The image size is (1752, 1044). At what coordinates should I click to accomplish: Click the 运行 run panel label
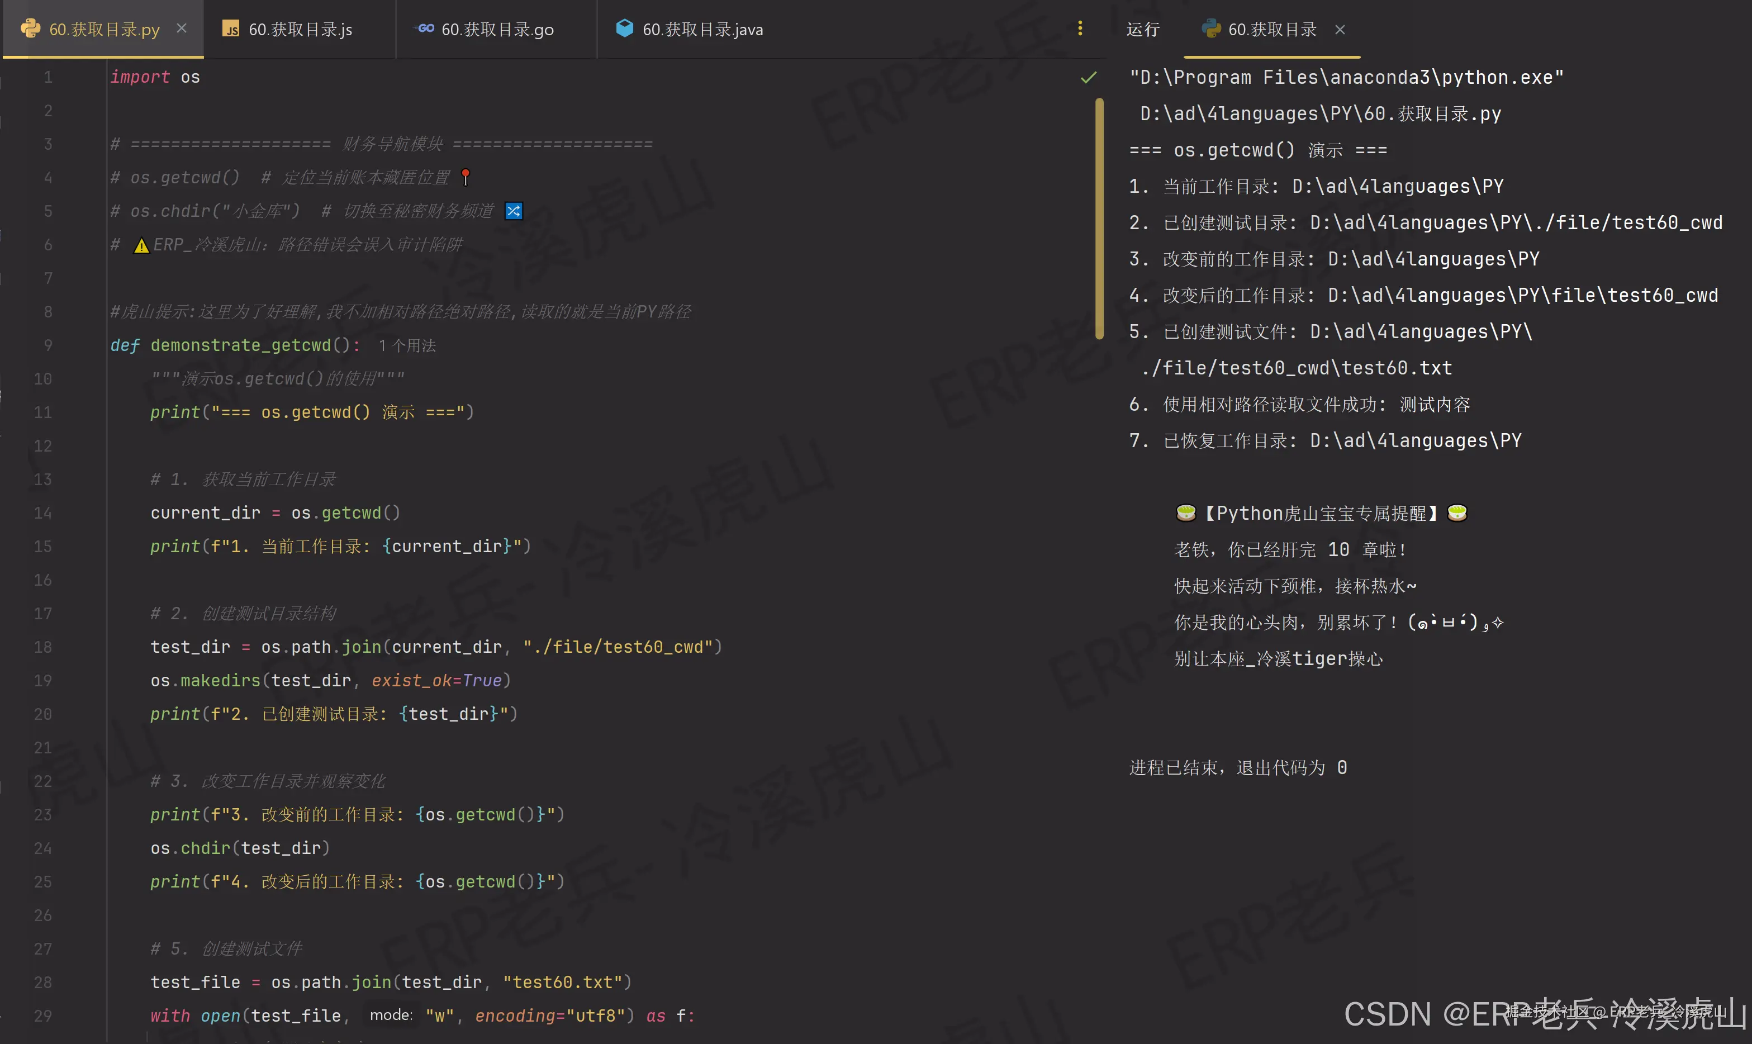[x=1142, y=30]
